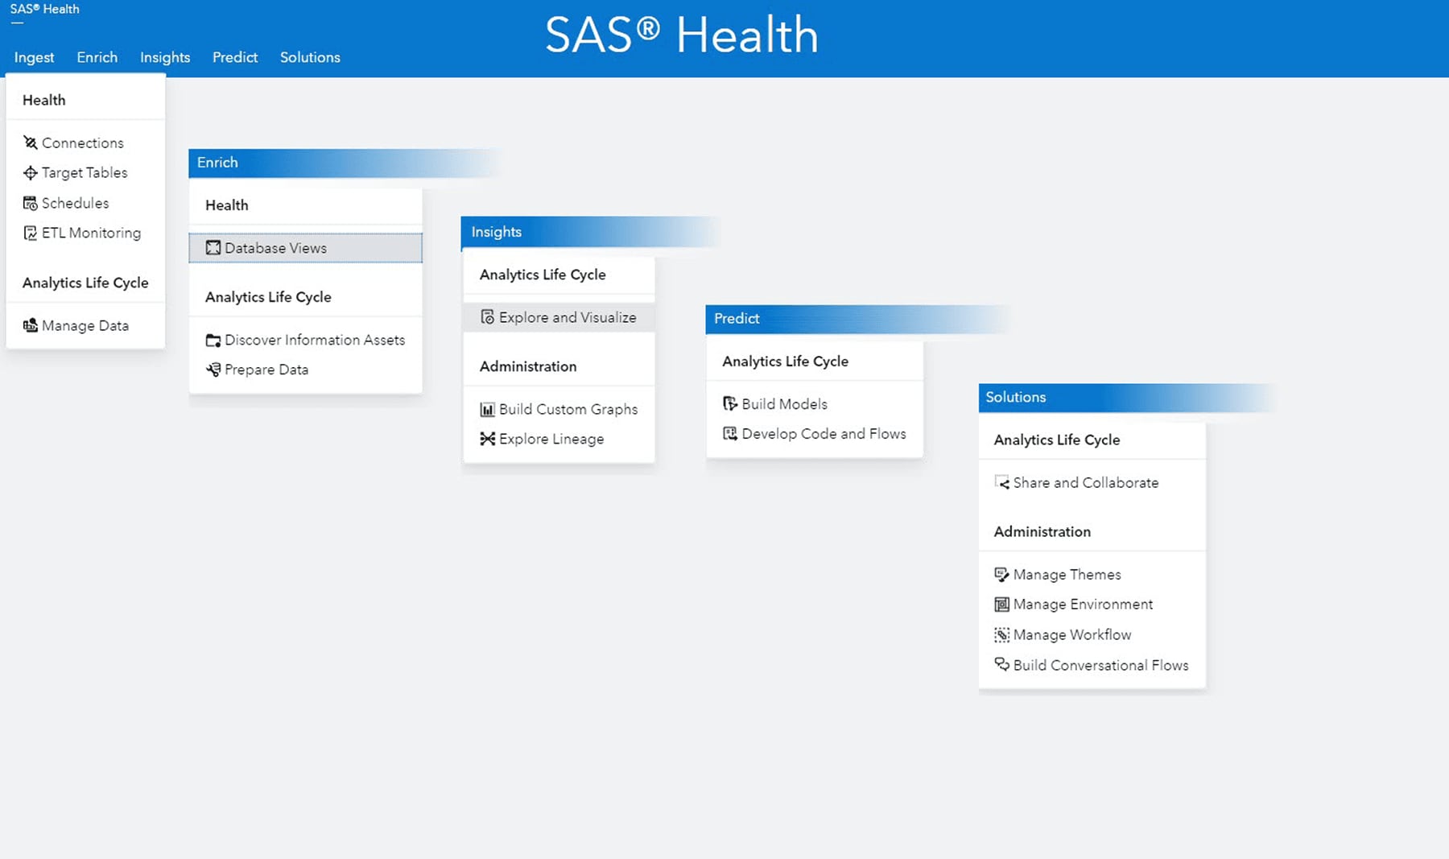Image resolution: width=1449 pixels, height=859 pixels.
Task: Click the Develop Code and Flows icon
Action: tap(729, 433)
